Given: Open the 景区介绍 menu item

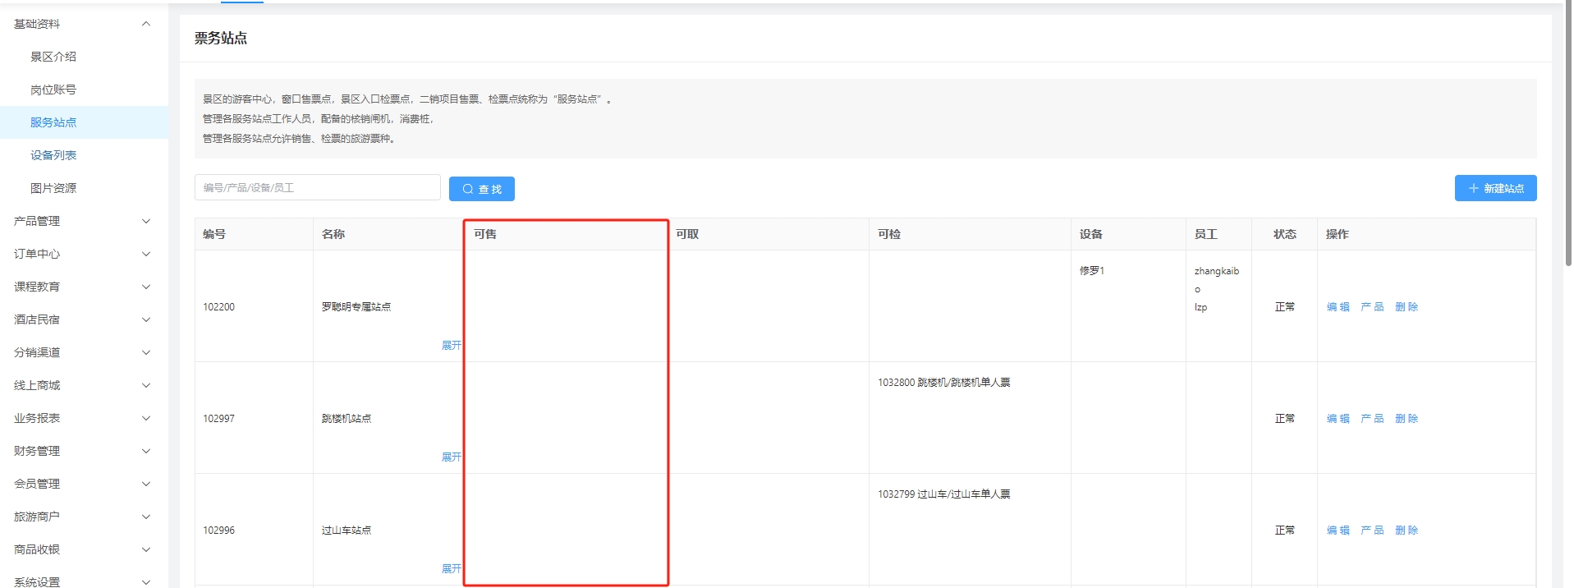Looking at the screenshot, I should tap(53, 57).
